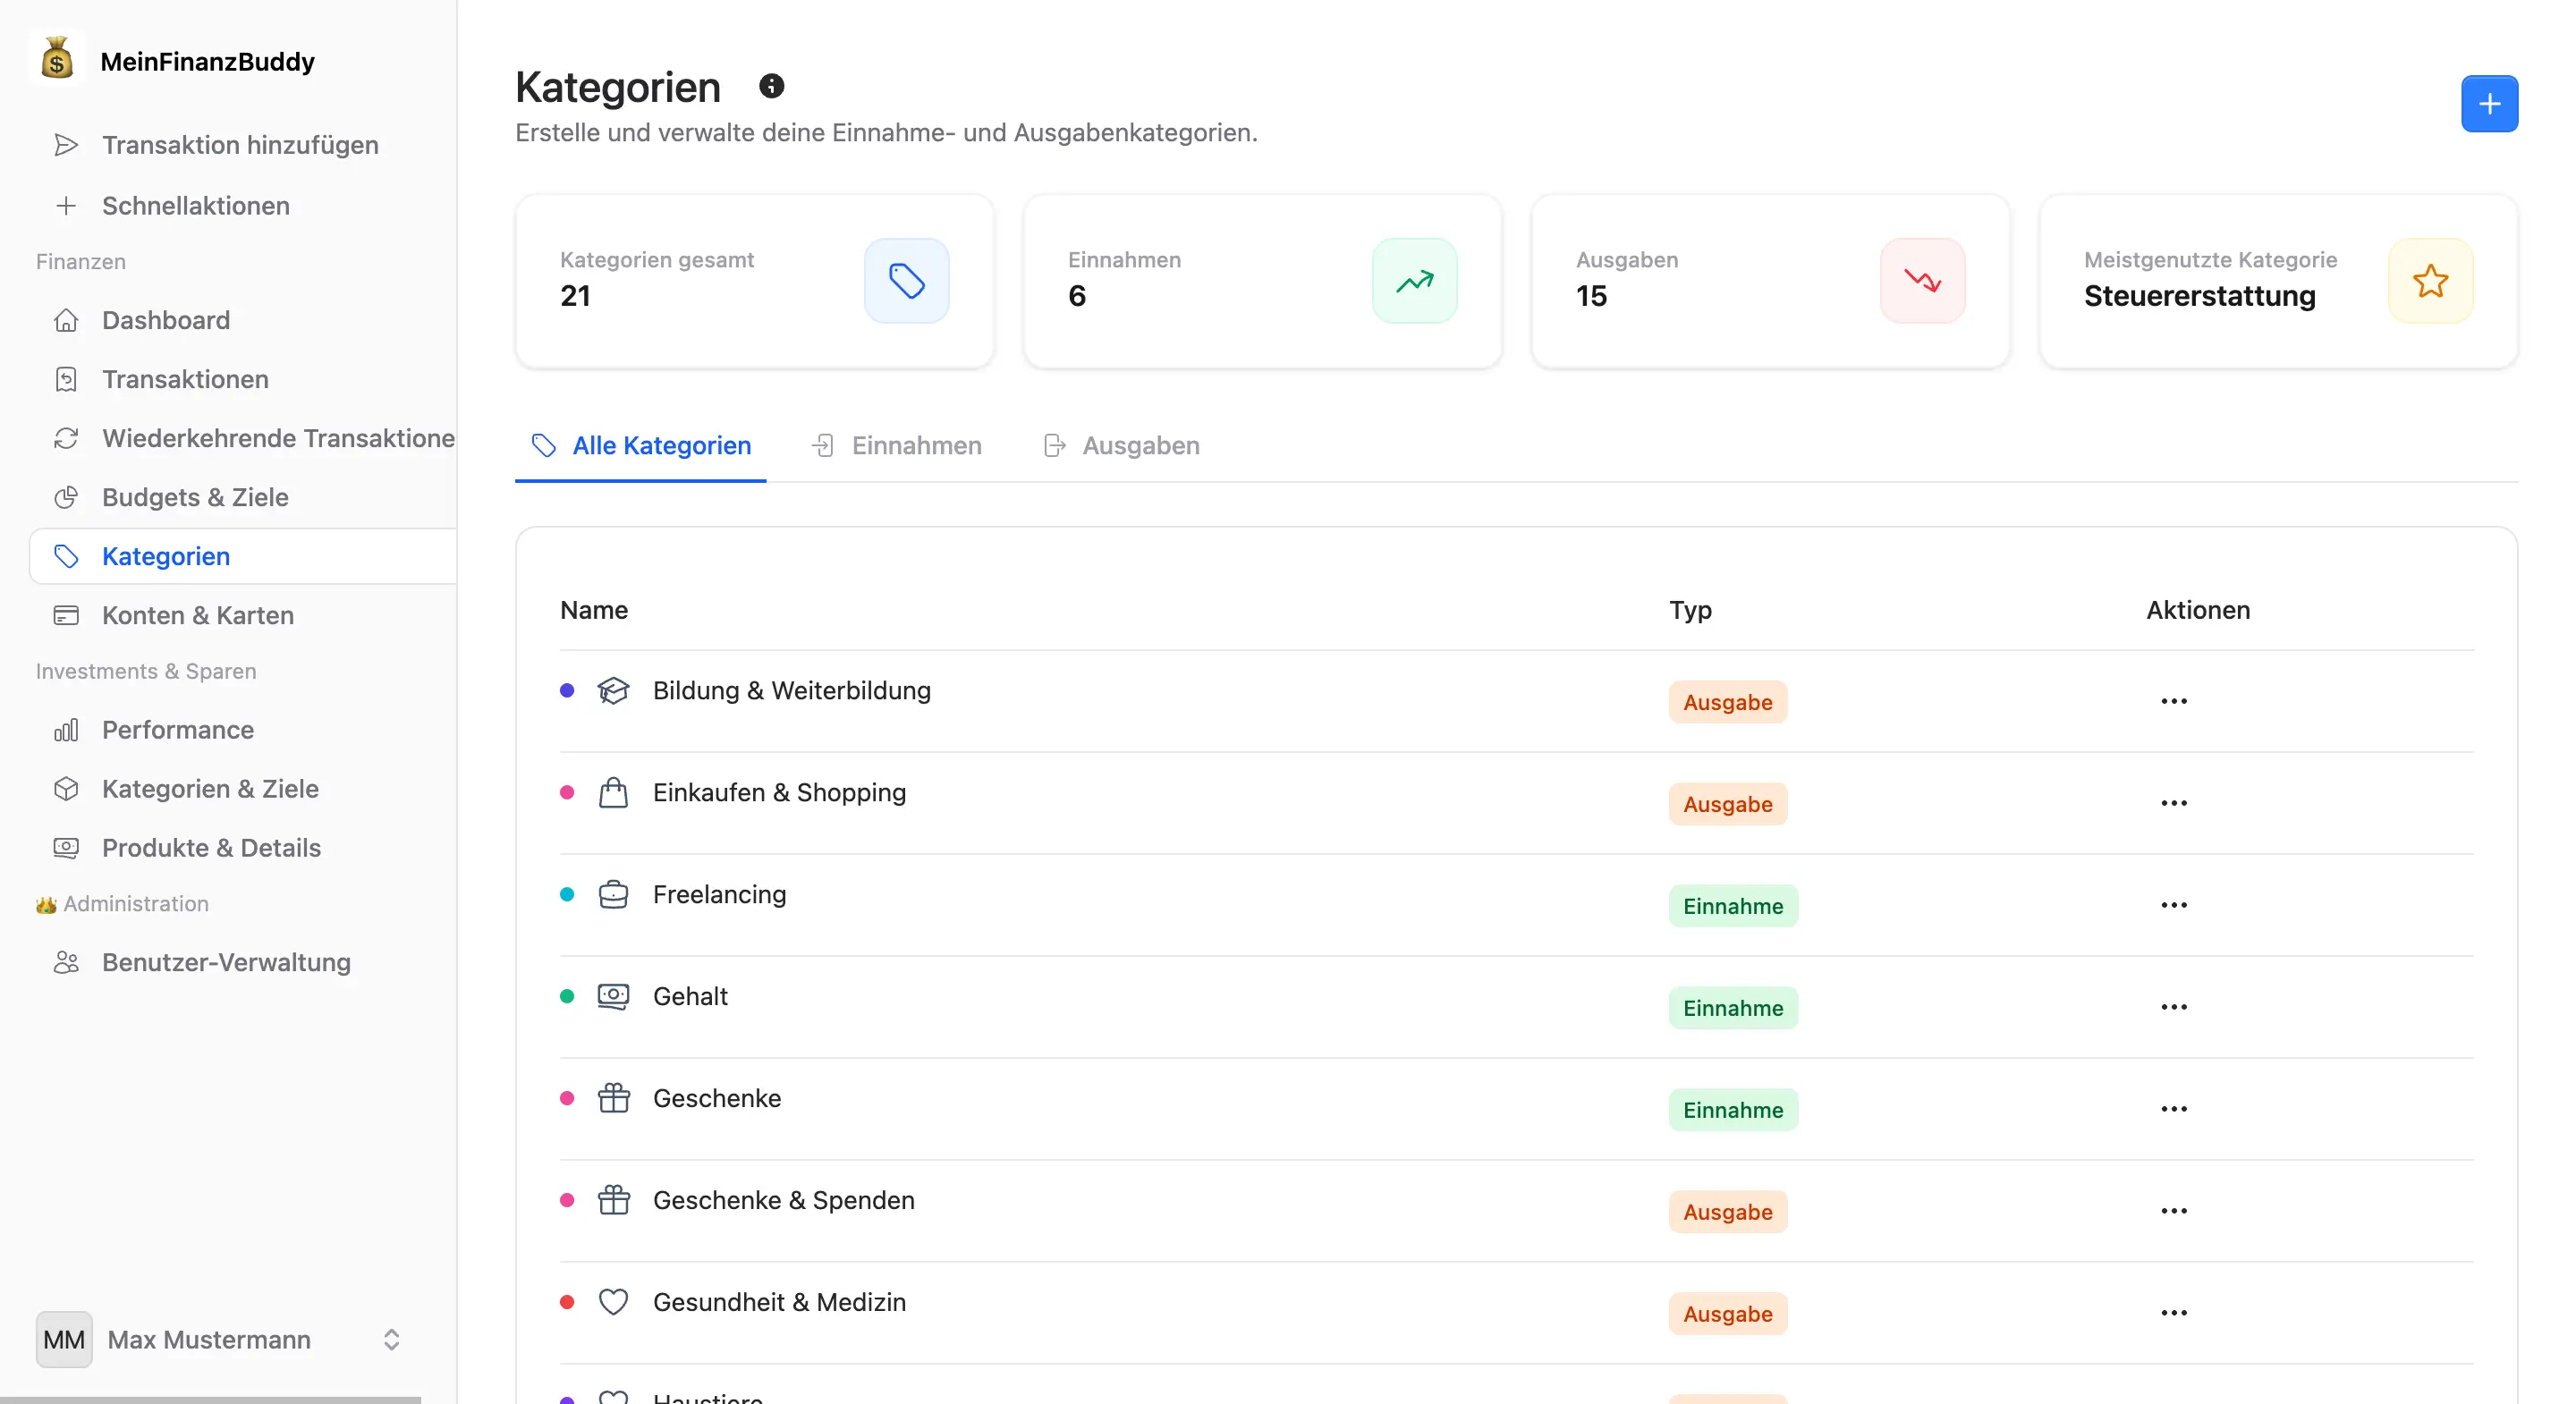Viewport: 2576px width, 1404px height.
Task: Select the Performance chart icon
Action: click(66, 730)
